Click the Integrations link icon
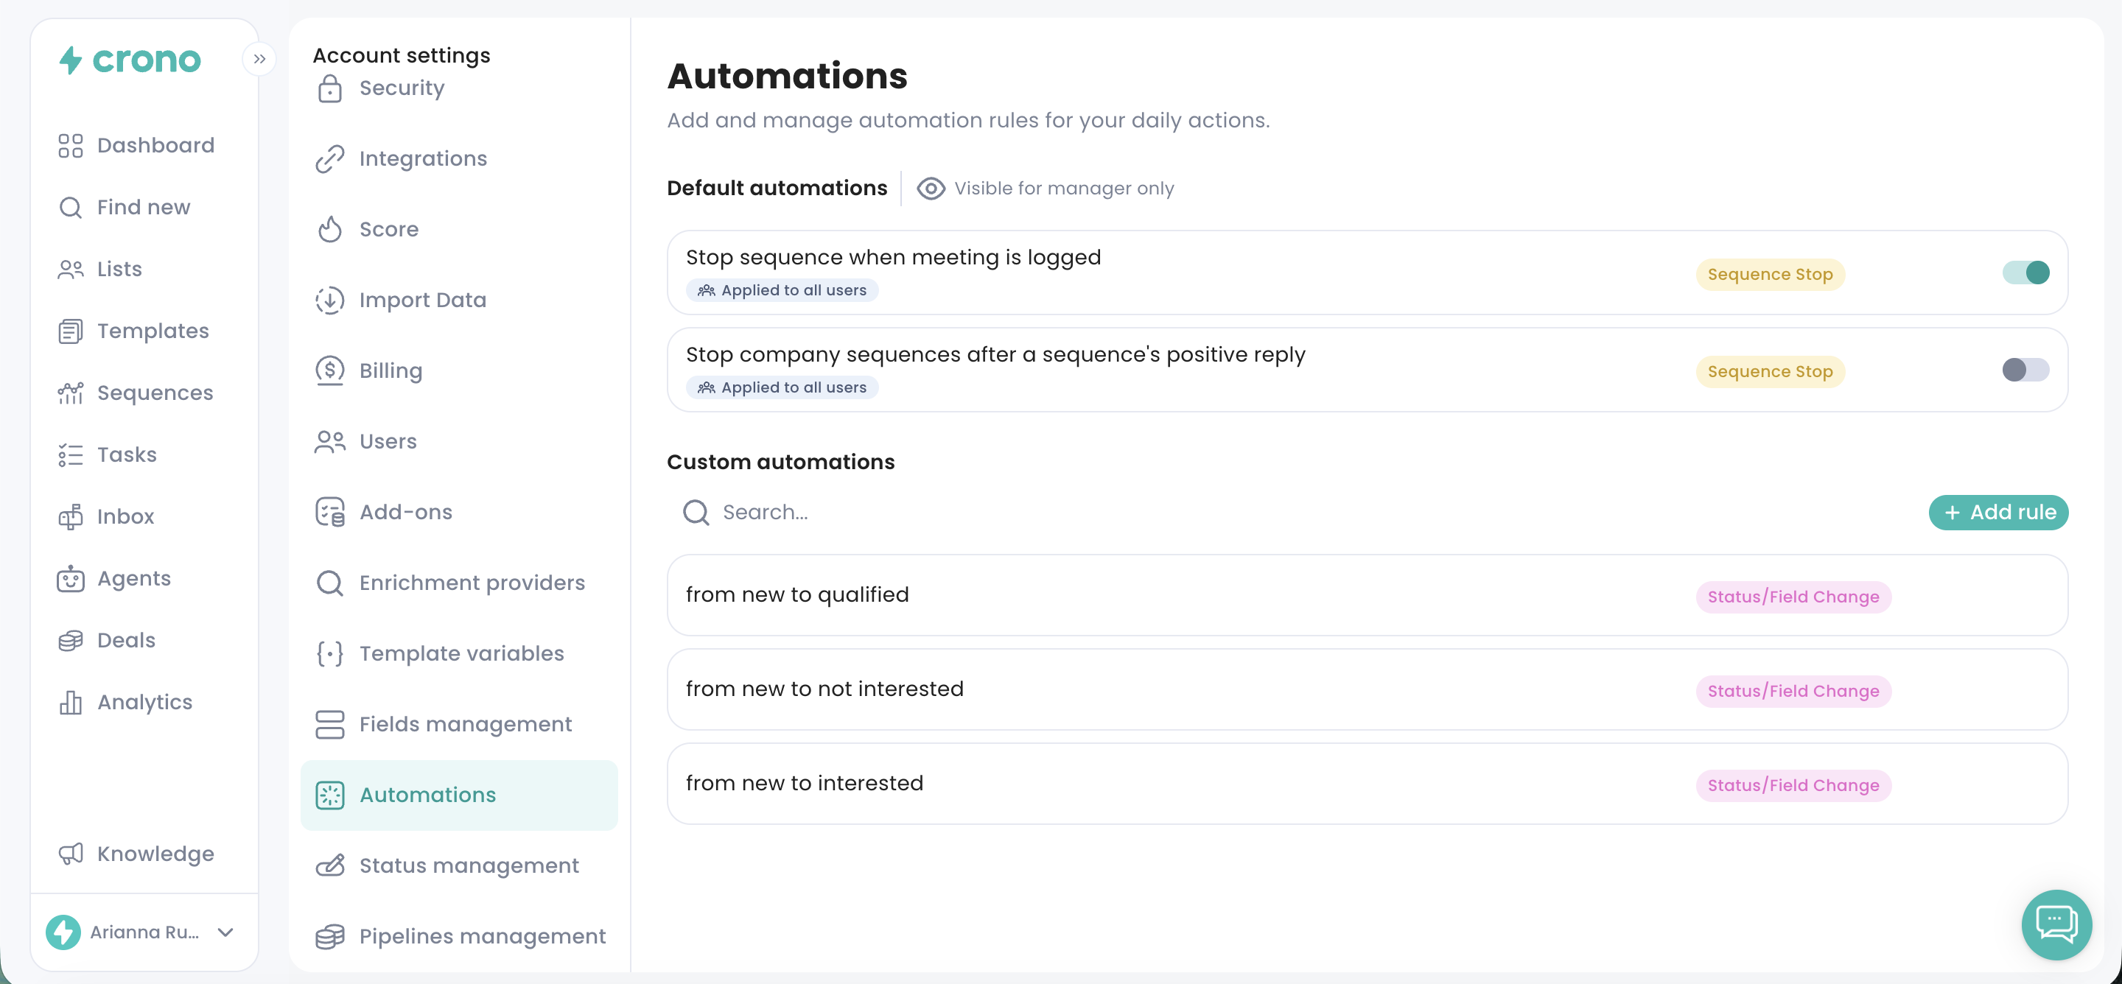This screenshot has height=984, width=2122. pos(329,159)
